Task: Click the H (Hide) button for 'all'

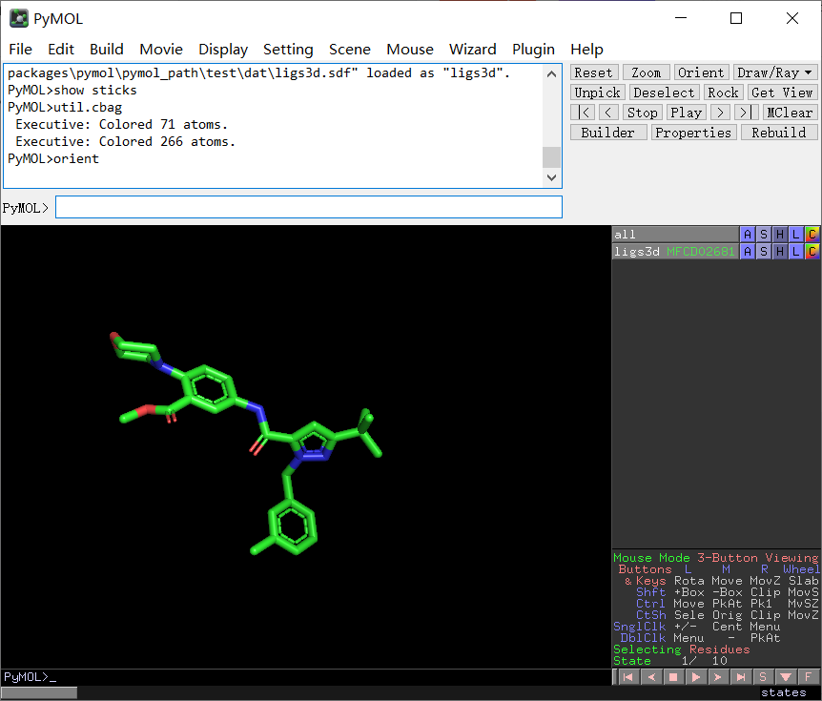Action: tap(780, 235)
